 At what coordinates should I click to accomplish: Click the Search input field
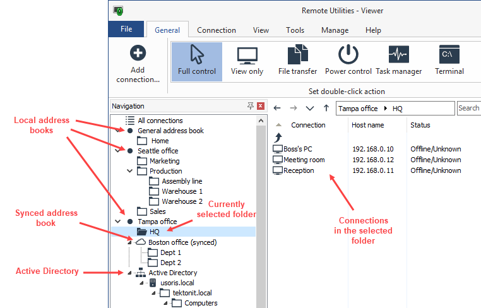[468, 109]
